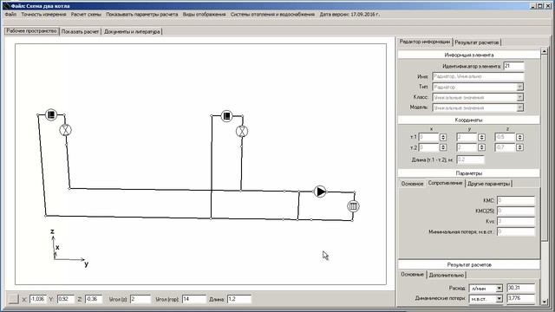Click the т.2 x coordinate spinner
This screenshot has width=555, height=312.
tap(443, 147)
